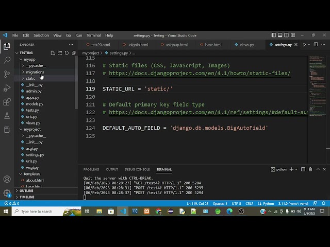330x247 pixels.
Task: Open the Search view in activity bar
Action: tap(7, 60)
